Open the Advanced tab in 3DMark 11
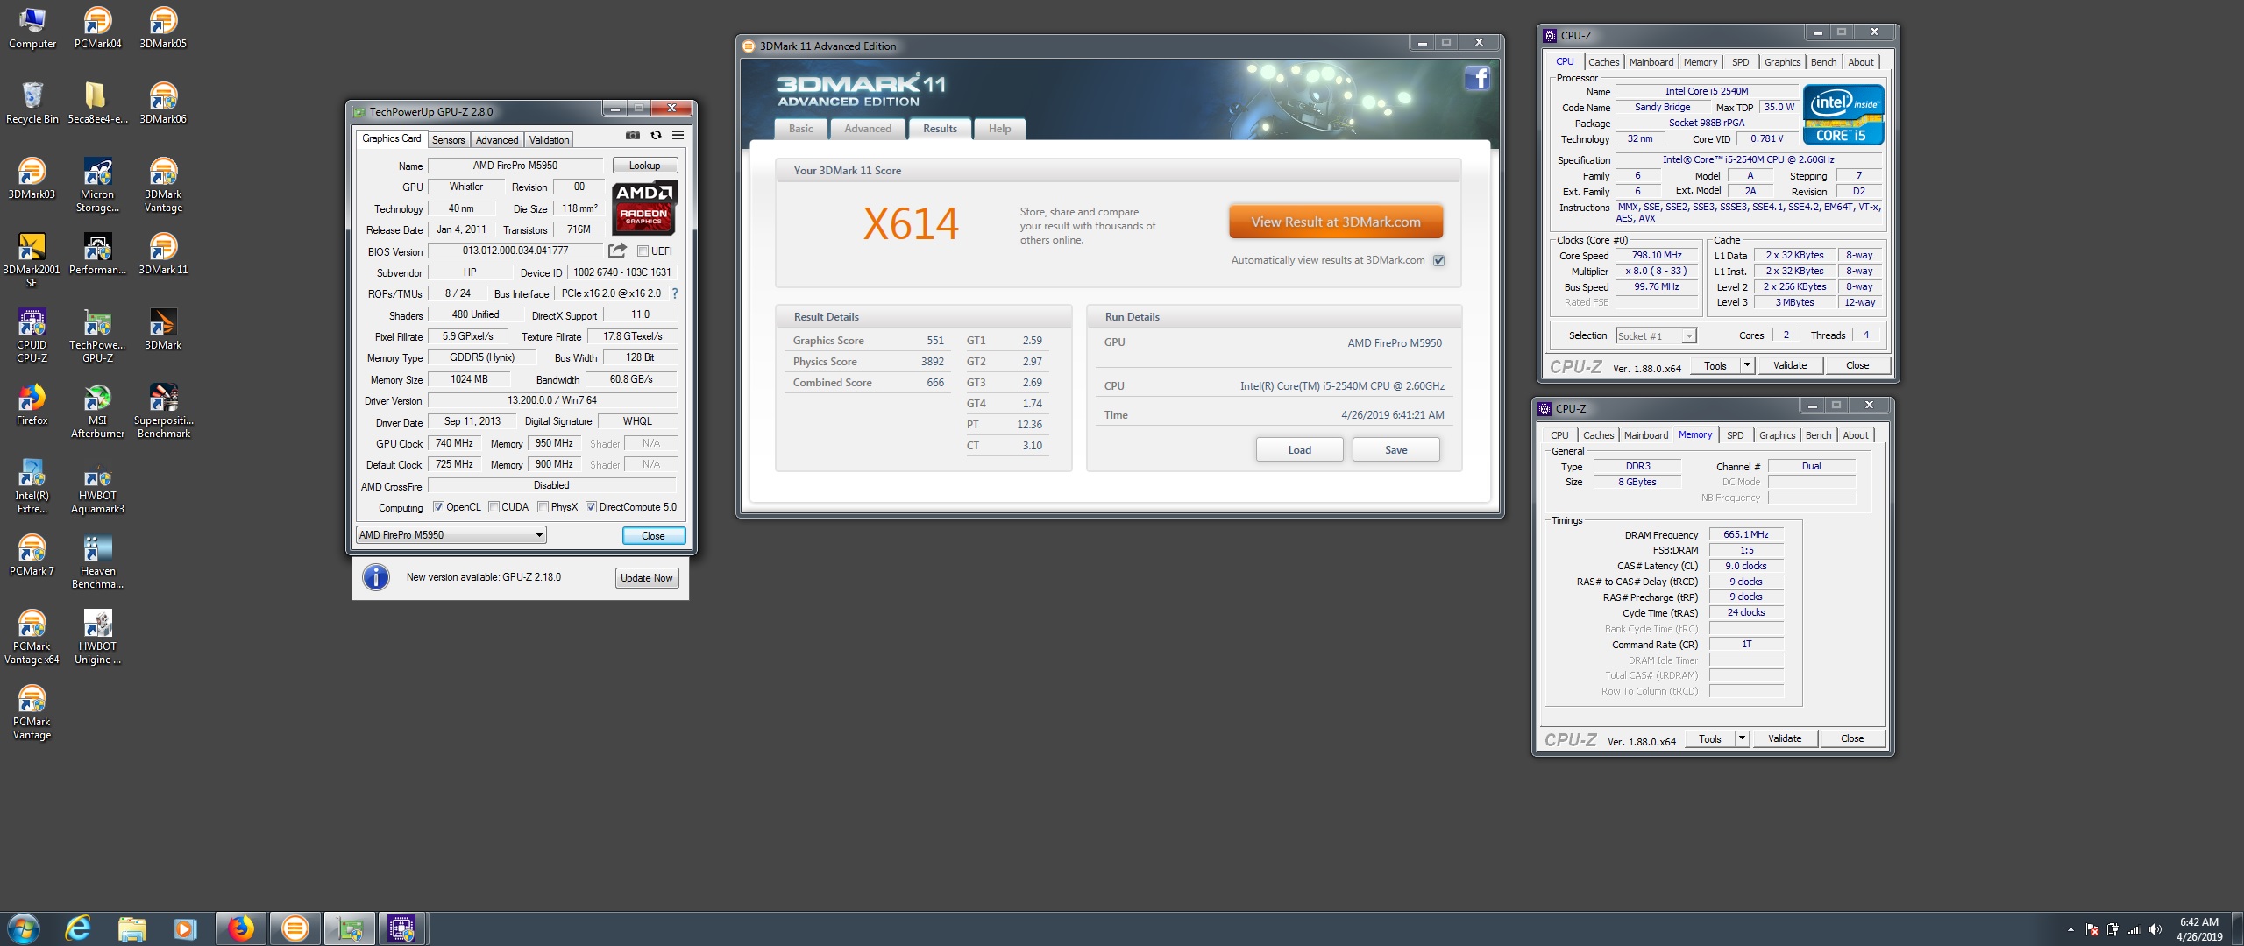Screen dimensions: 2244x946 pos(868,129)
